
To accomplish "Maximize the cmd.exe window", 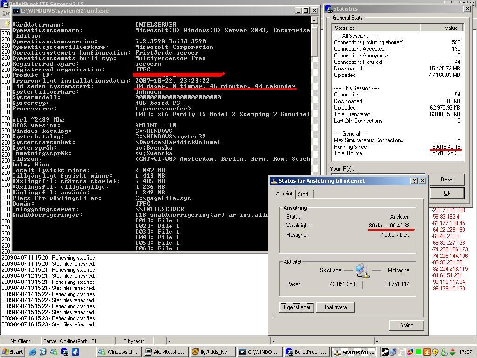I will 306,11.
